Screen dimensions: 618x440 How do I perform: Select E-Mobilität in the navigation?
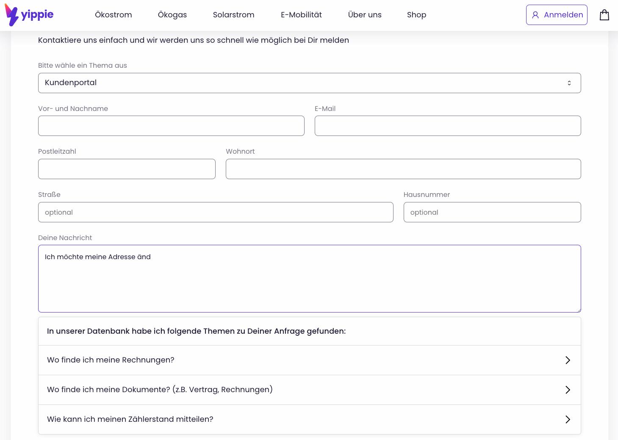click(x=301, y=15)
